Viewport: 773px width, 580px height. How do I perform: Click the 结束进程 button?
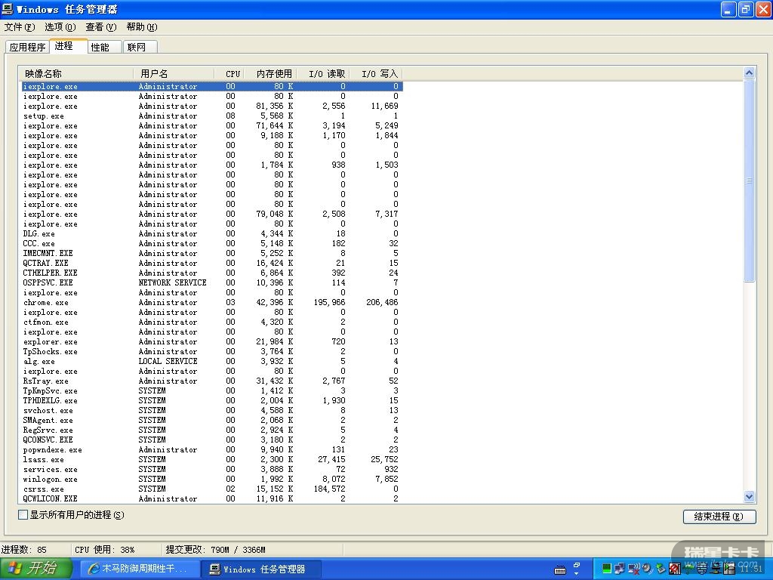coord(719,517)
